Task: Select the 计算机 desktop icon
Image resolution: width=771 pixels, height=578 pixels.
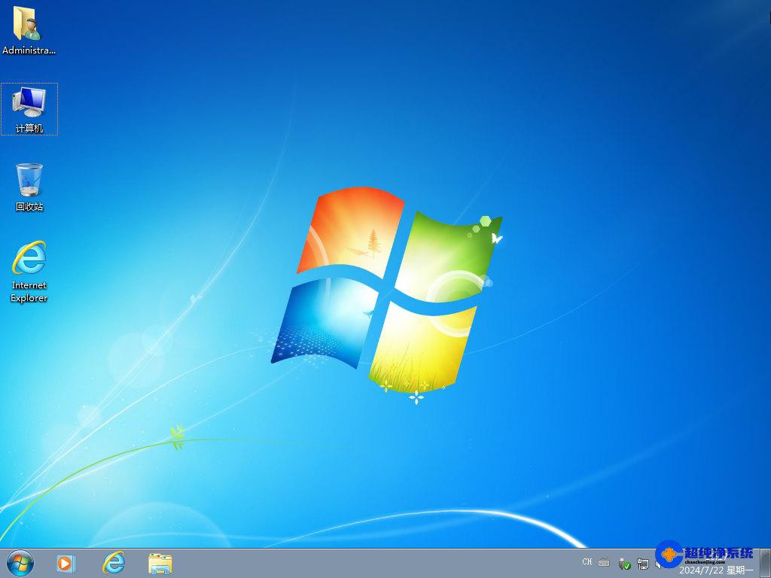Action: click(x=29, y=105)
